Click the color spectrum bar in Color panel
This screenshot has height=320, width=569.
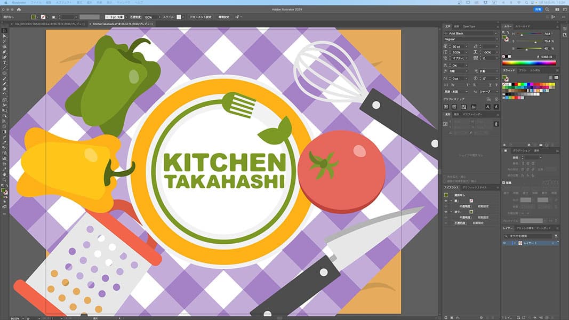[x=529, y=63]
